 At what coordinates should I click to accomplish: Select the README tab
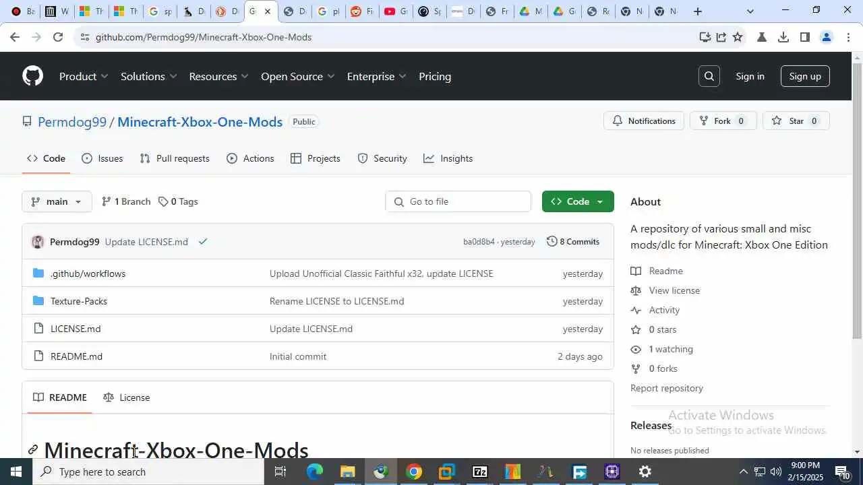[x=60, y=397]
